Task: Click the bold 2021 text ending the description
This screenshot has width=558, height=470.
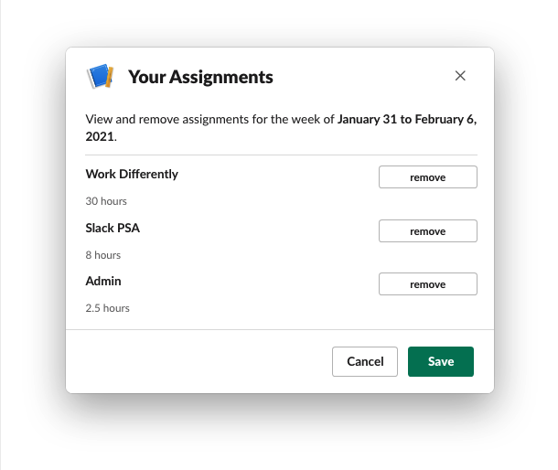Action: click(100, 136)
